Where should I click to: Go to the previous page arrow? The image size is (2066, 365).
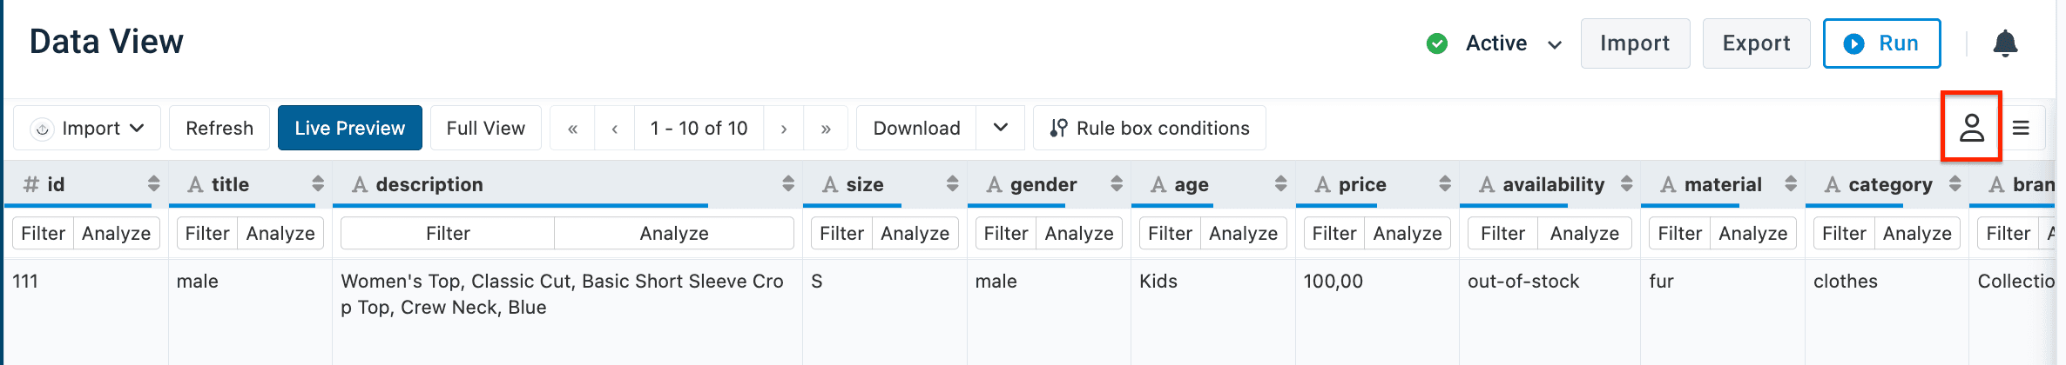615,129
